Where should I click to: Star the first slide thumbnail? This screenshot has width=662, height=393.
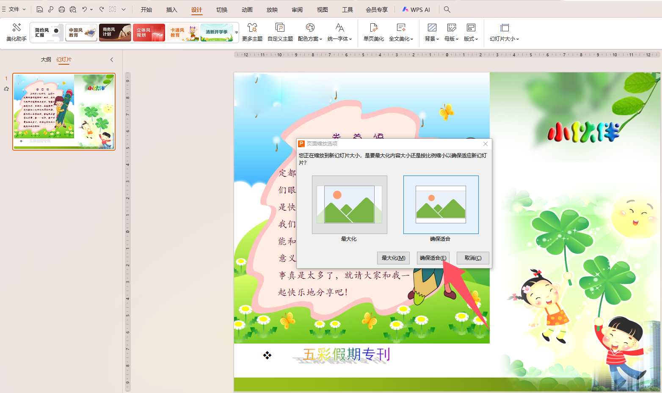[x=6, y=88]
